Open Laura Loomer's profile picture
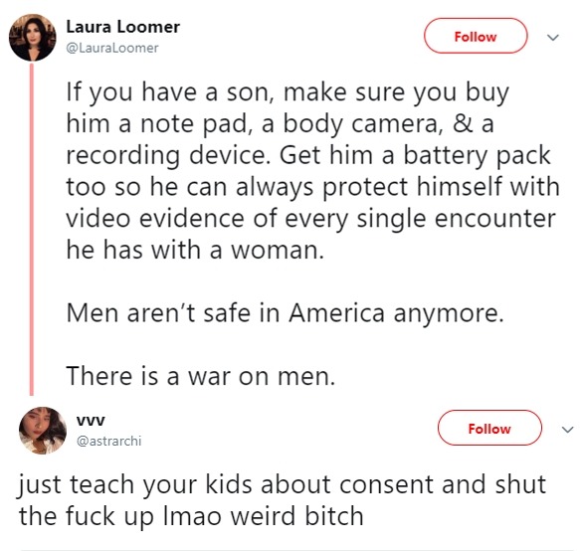580x551 pixels. pos(33,38)
